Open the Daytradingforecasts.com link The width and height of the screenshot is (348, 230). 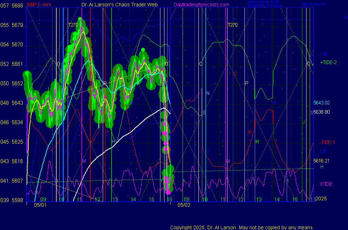pyautogui.click(x=201, y=5)
